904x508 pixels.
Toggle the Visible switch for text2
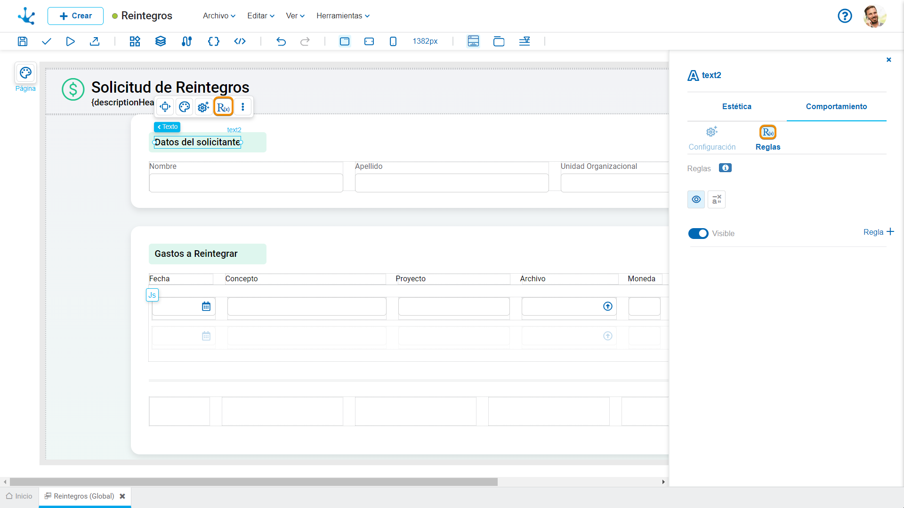point(698,233)
